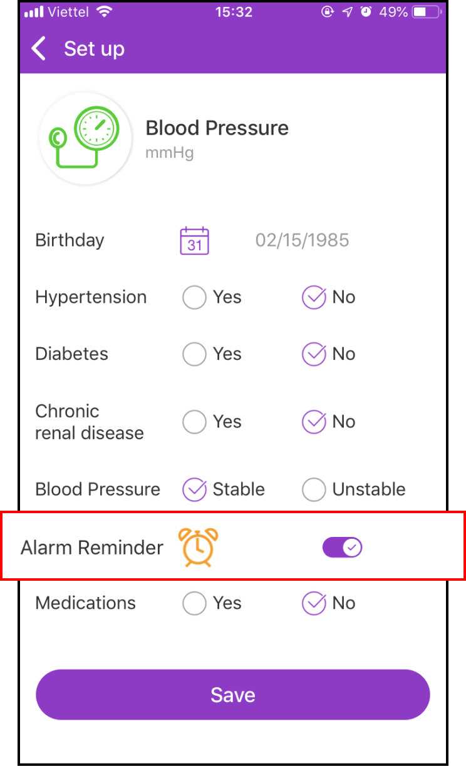466x766 pixels.
Task: Toggle the Alarm Reminder switch
Action: click(x=343, y=548)
